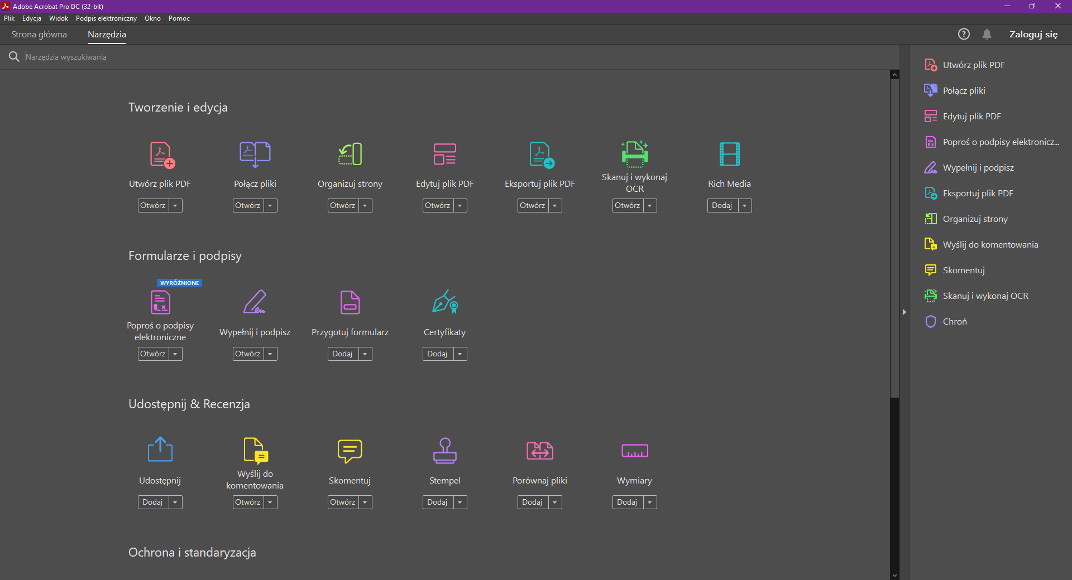Click the Certyfikaty icon
This screenshot has width=1072, height=580.
tap(445, 302)
